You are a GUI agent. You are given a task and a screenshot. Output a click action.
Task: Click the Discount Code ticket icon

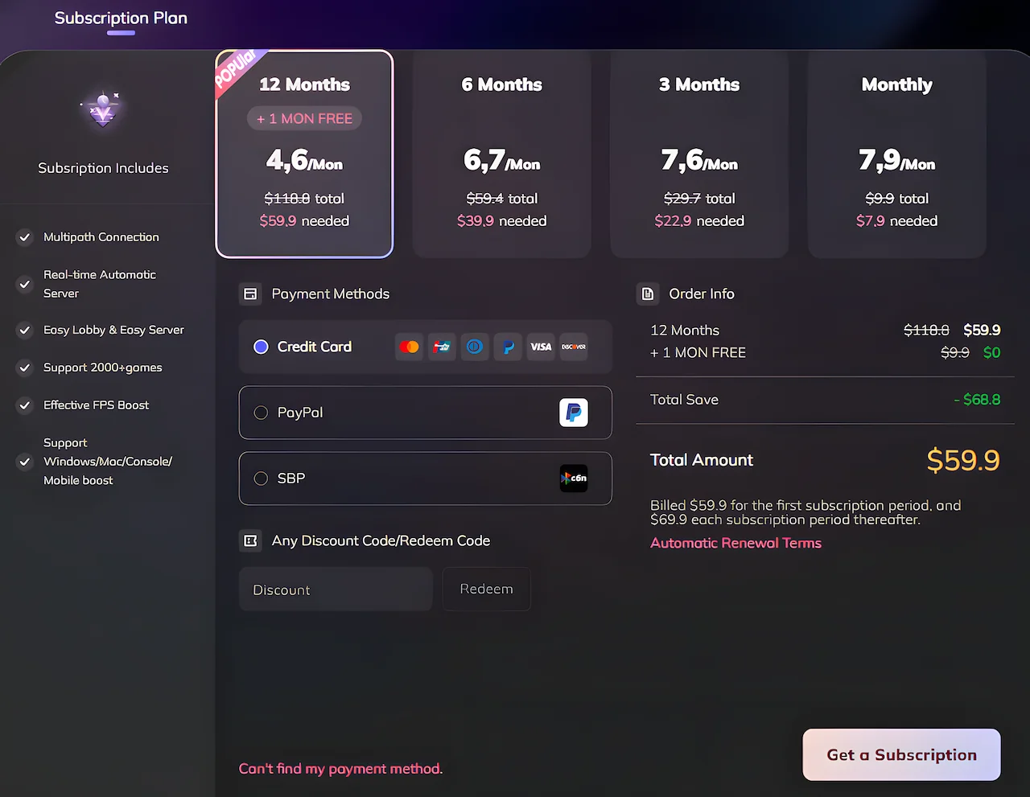coord(250,540)
